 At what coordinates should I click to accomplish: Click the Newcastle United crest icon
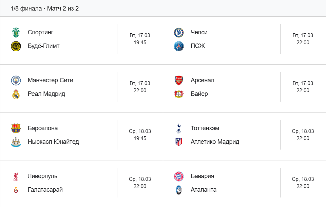16,142
